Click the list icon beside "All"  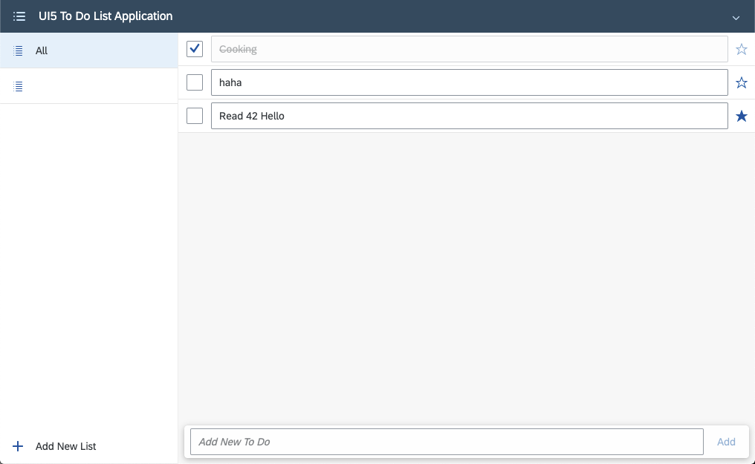pyautogui.click(x=18, y=50)
